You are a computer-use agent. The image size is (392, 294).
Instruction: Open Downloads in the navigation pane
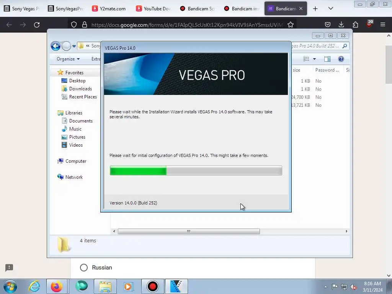pyautogui.click(x=80, y=89)
